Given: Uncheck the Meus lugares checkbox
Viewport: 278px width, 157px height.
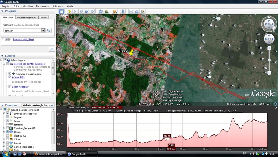Looking at the screenshot, I should tap(5, 60).
